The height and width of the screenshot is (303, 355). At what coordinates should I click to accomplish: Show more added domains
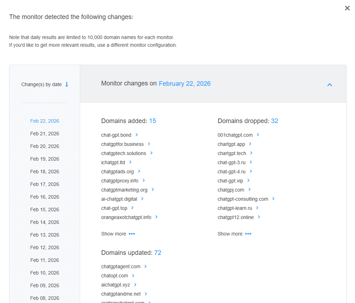(118, 234)
